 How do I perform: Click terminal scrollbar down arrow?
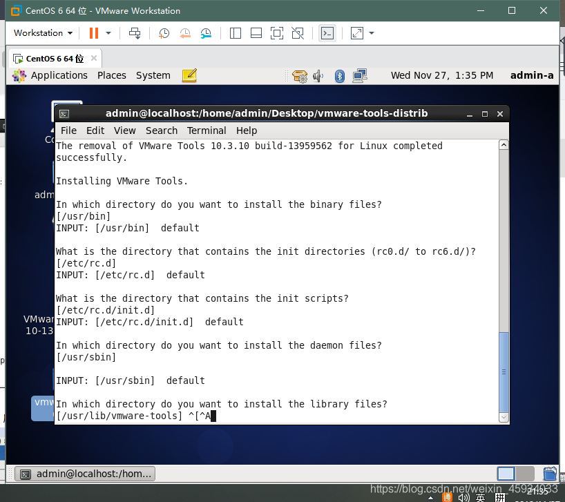[504, 417]
